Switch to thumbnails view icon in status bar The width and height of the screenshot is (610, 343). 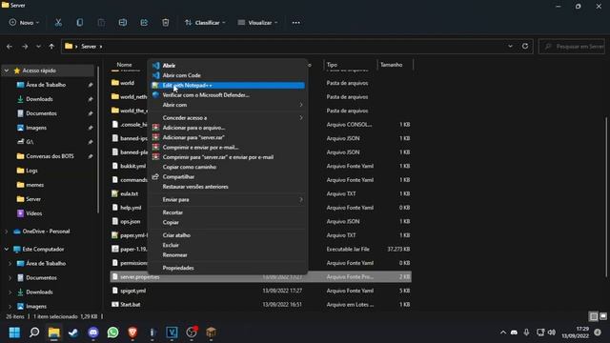[x=603, y=316]
